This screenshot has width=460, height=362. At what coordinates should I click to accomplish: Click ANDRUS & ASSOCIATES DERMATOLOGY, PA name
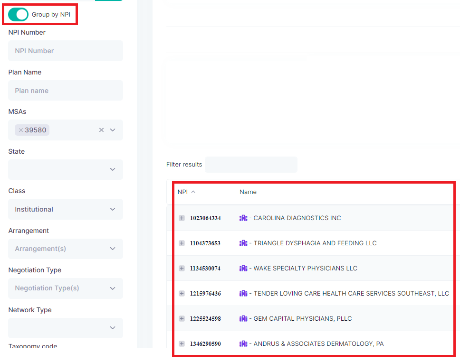(x=318, y=344)
